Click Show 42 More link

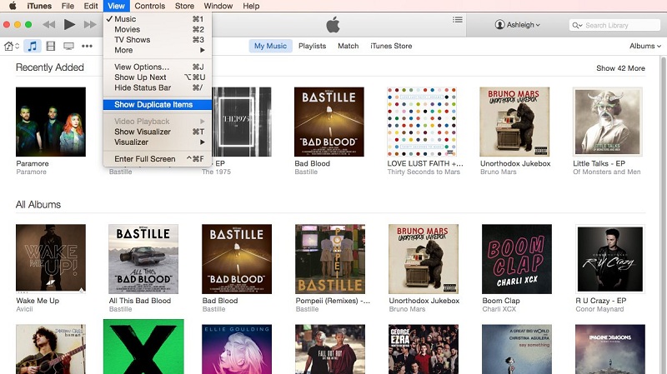pos(620,68)
